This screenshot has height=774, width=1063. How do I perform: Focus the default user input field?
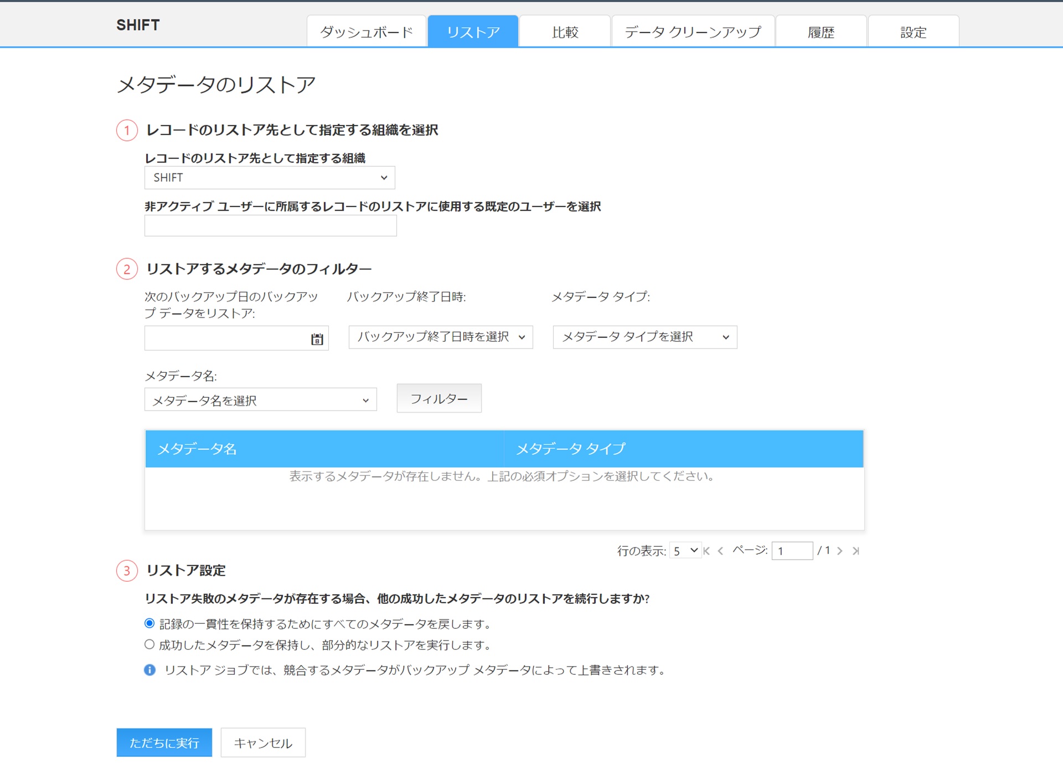click(x=271, y=225)
